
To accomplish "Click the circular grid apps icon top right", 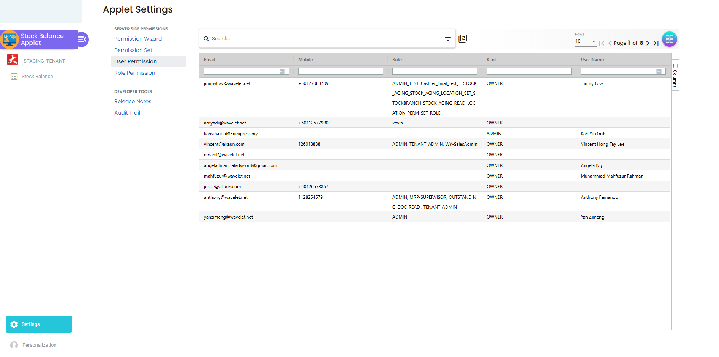I will click(x=670, y=39).
